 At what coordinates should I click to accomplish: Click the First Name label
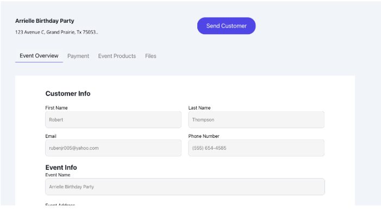pos(57,108)
